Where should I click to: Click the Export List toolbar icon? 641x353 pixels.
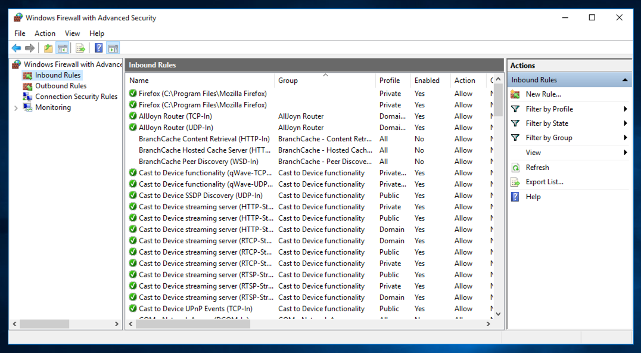coord(80,48)
